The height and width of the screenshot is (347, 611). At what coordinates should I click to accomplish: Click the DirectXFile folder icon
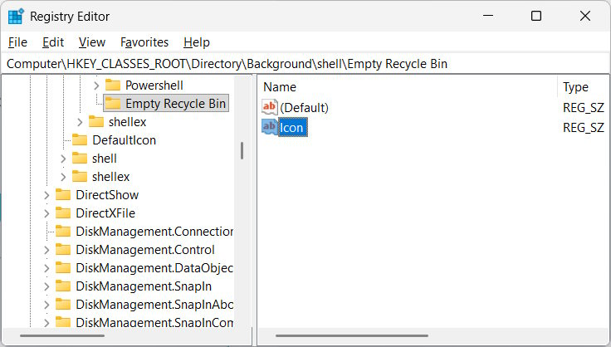click(63, 213)
